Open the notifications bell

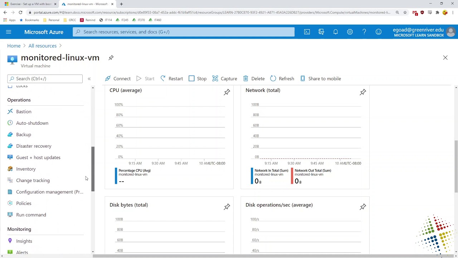coord(336,32)
